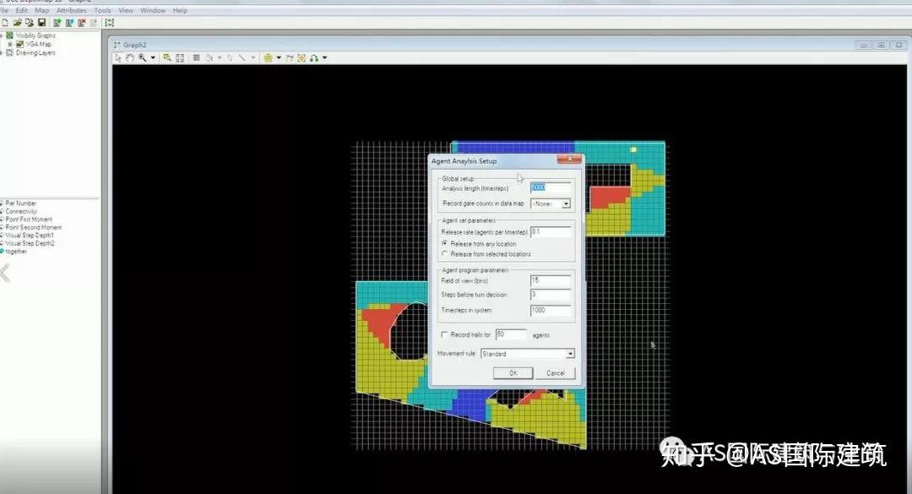
Task: Open the zoom tool dropdown arrow
Action: (x=152, y=57)
